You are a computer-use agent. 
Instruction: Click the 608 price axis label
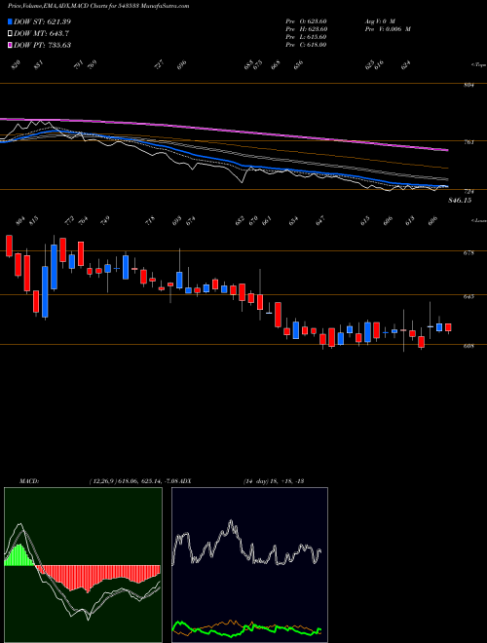(x=469, y=346)
